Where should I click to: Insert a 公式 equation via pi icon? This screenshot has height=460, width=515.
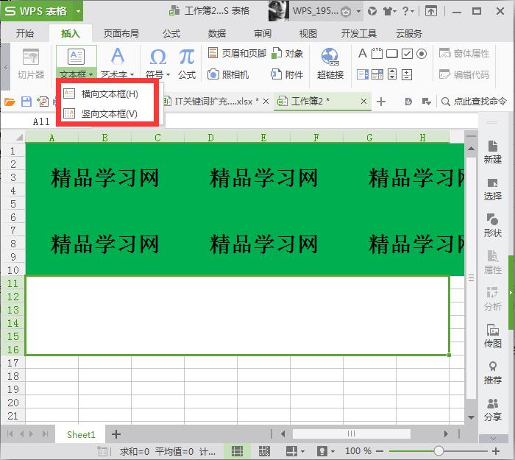coord(187,64)
